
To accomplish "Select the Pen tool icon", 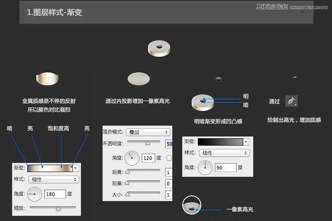I will click(291, 101).
